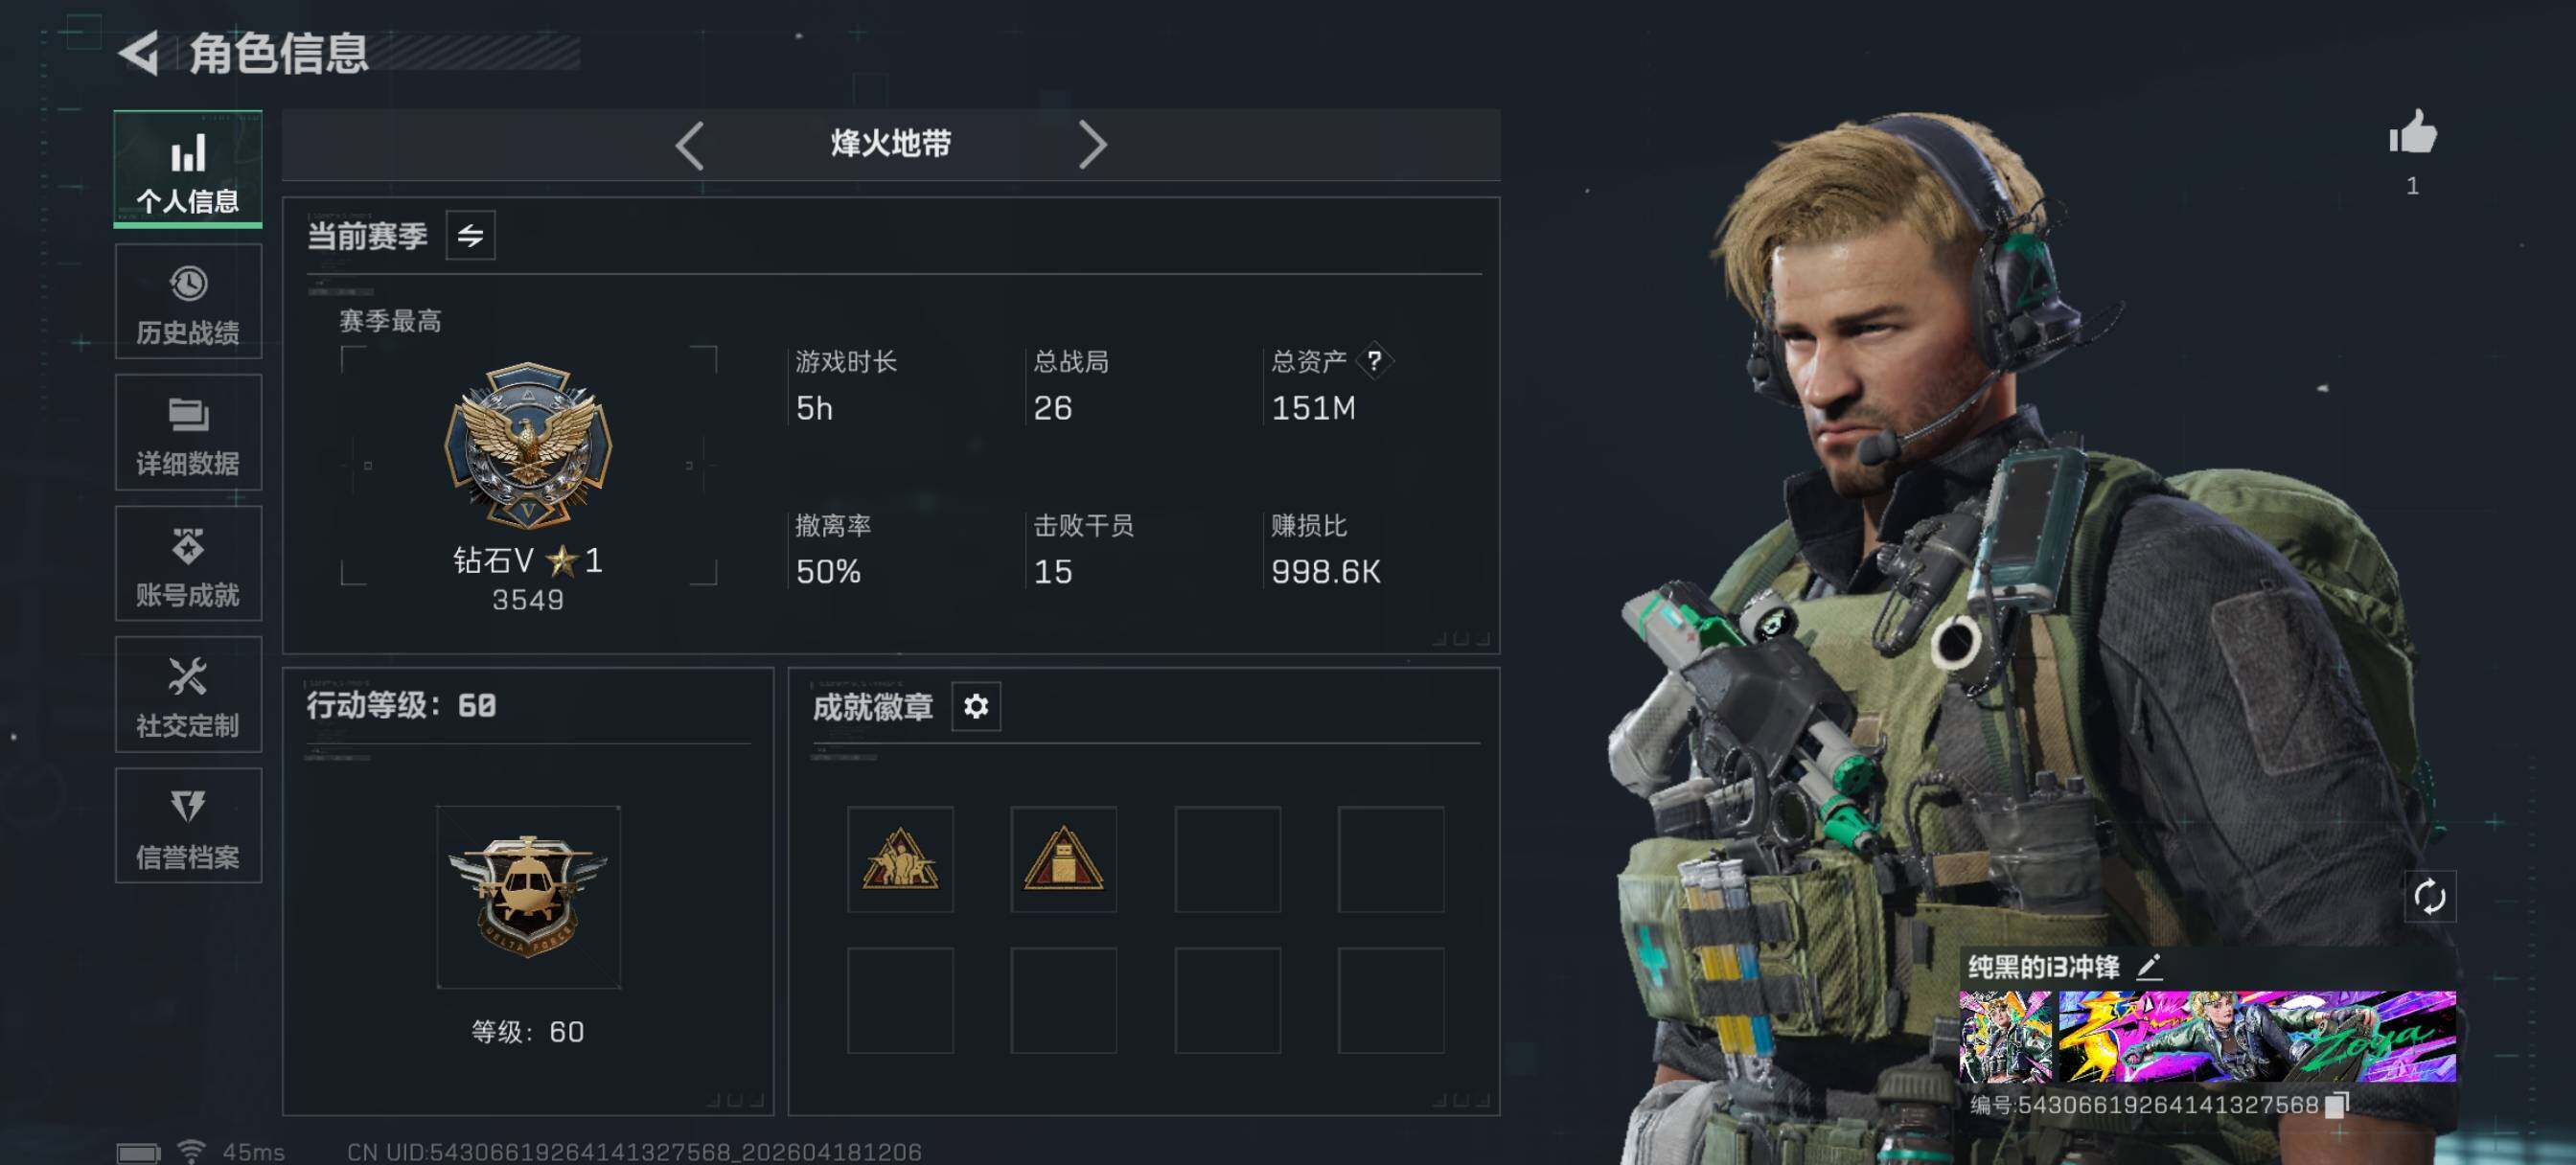Screen dimensions: 2576x1165
Task: Select the operation level 60 helicopter badge
Action: [x=528, y=896]
